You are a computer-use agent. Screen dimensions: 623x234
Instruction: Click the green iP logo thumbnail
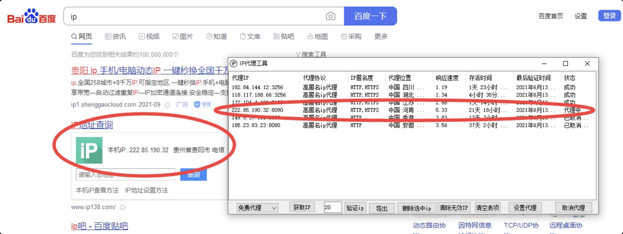pyautogui.click(x=89, y=150)
